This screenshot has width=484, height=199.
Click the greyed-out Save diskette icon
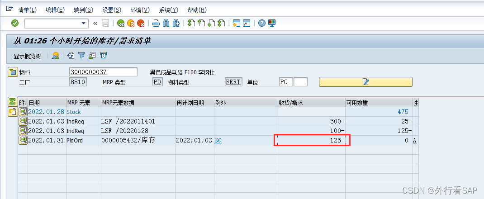105,23
